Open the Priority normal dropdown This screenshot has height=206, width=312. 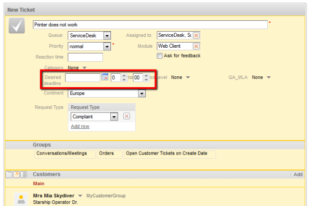coord(107,47)
